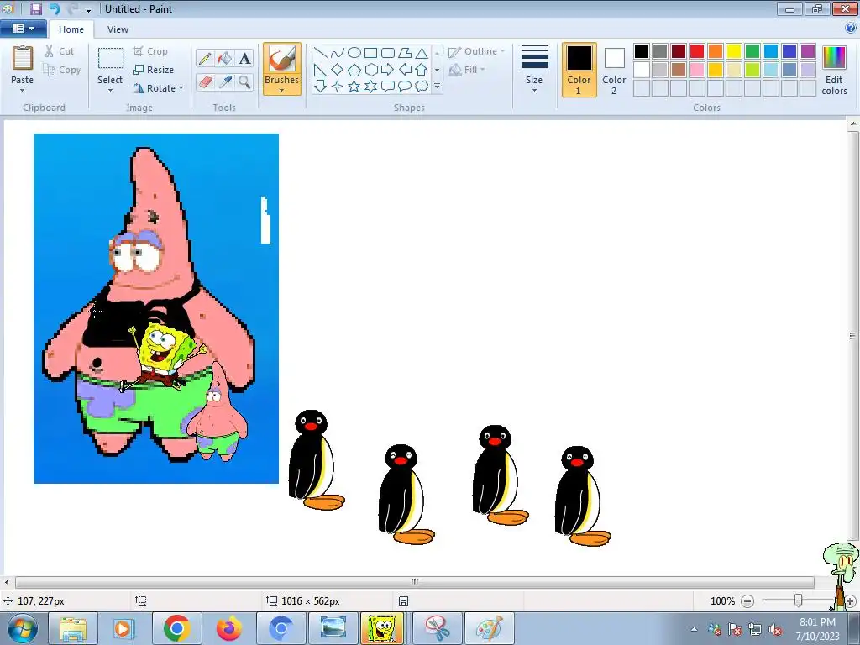The width and height of the screenshot is (860, 645).
Task: Open Google Chrome from taskbar
Action: point(176,628)
